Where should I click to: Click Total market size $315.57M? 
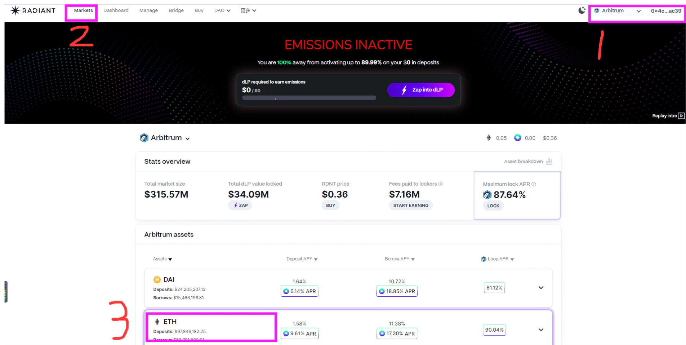tap(166, 195)
